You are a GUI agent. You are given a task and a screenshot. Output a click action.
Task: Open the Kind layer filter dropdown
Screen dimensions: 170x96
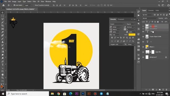[147, 15]
